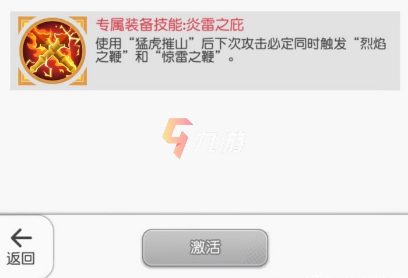Tap the flame swirl on the skill icon's left side
This screenshot has width=408, height=278.
click(31, 48)
